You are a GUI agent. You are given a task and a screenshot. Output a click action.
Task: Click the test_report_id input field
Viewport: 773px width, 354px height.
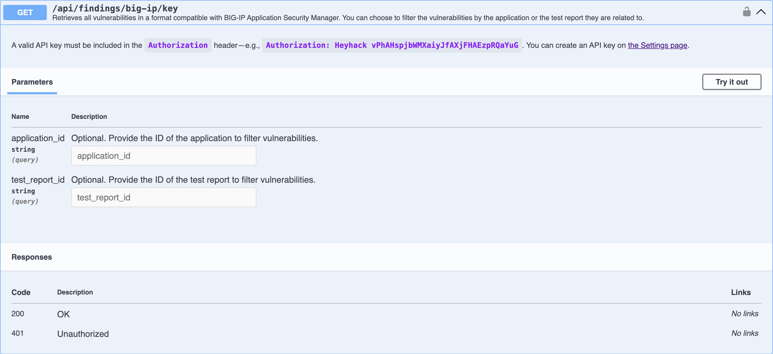pyautogui.click(x=164, y=197)
